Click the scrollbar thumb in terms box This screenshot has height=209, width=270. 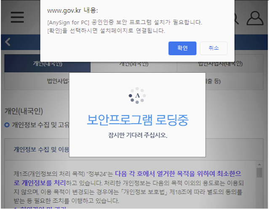(x=259, y=172)
